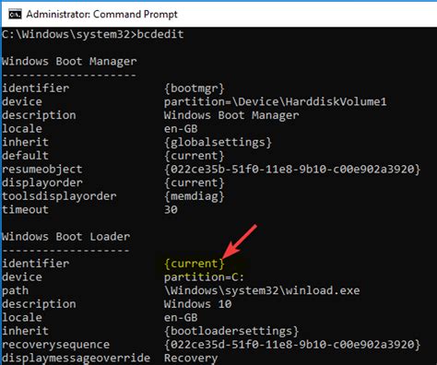Viewport: 437px width, 365px height.
Task: Click the displaymessageoverride Recovery value
Action: (191, 359)
